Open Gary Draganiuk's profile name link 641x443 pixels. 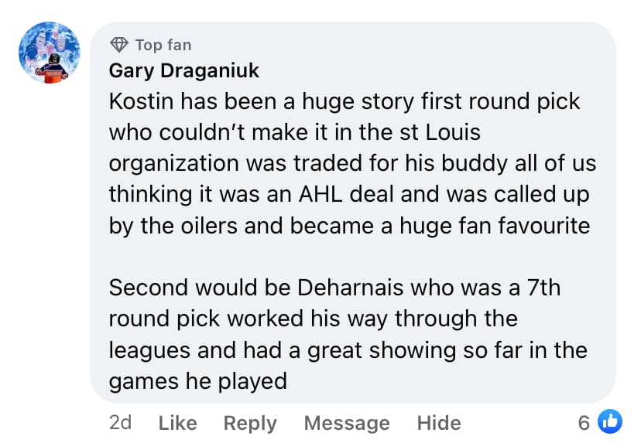click(184, 71)
